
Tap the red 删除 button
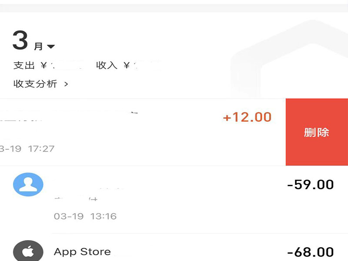point(316,132)
